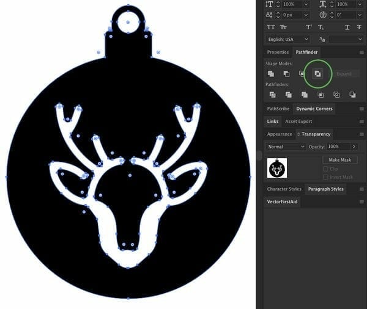
Task: Click the Outline pathfinder icon
Action: (336, 95)
